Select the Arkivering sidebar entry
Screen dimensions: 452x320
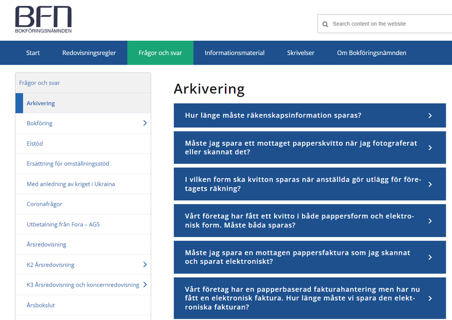[x=41, y=103]
